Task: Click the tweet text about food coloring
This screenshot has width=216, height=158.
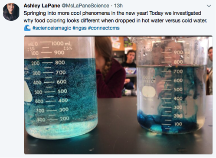Action: [x=115, y=17]
